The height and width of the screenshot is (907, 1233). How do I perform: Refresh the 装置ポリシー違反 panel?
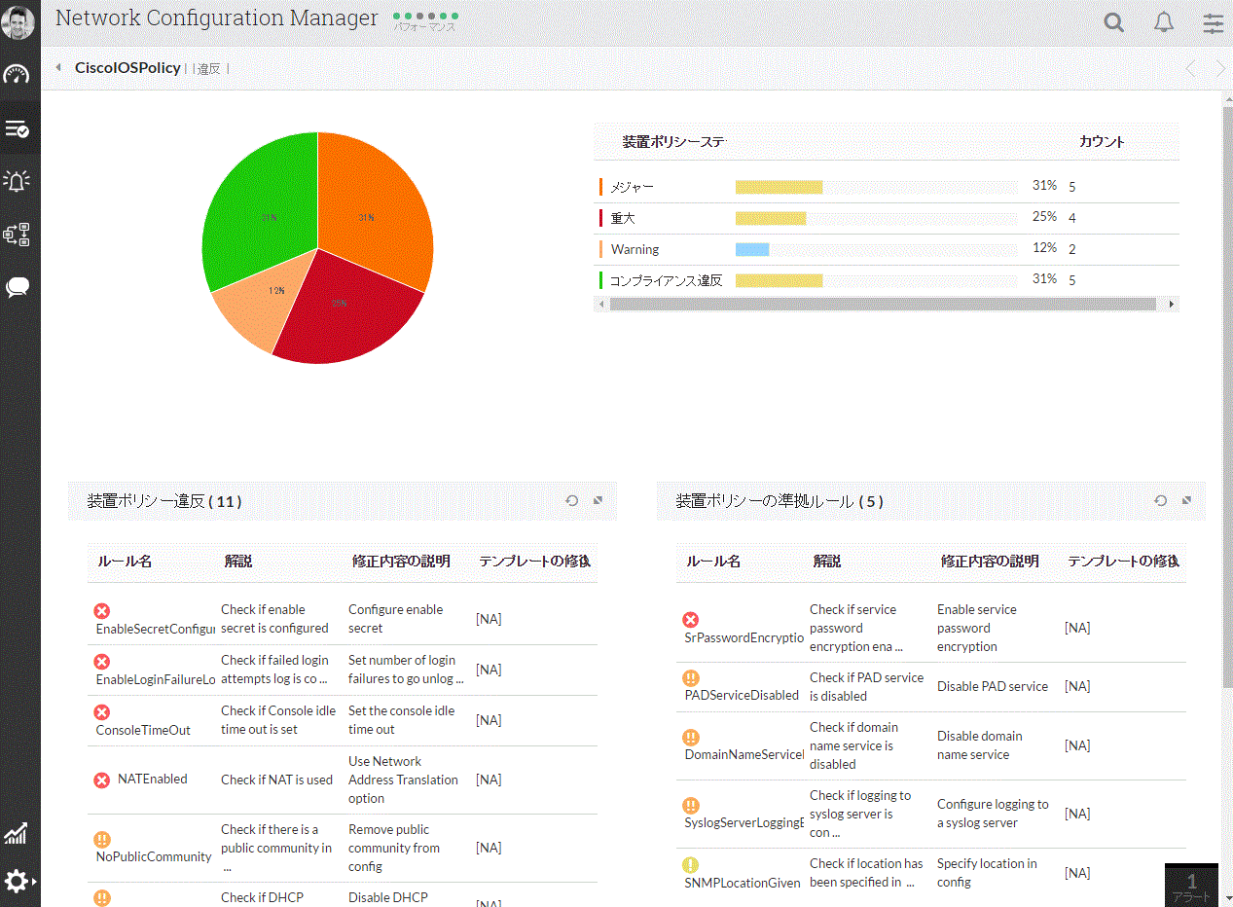[x=572, y=500]
